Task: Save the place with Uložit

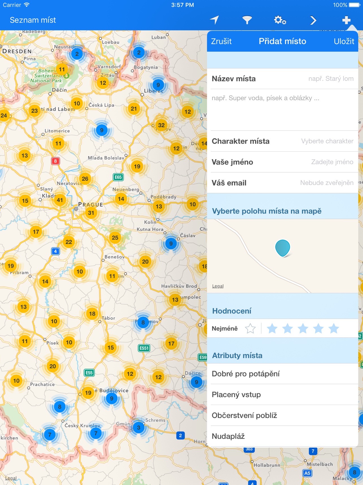Action: 344,41
